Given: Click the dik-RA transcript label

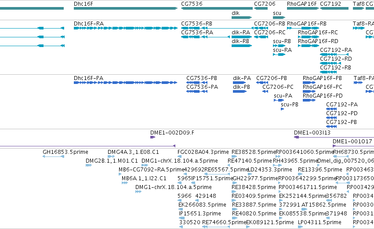Looking at the screenshot, I should coord(241,33).
